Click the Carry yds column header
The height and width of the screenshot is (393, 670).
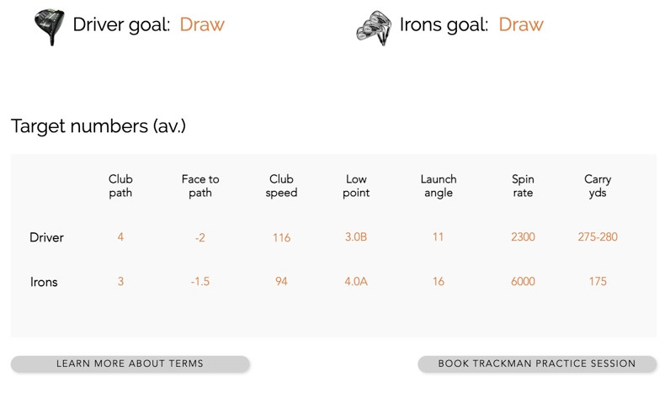598,186
